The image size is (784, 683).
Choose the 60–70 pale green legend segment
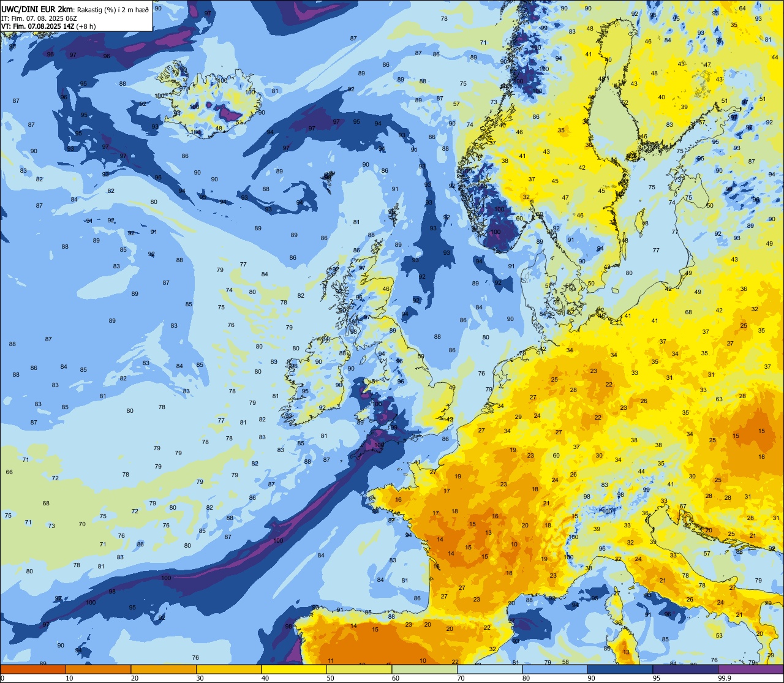click(424, 669)
